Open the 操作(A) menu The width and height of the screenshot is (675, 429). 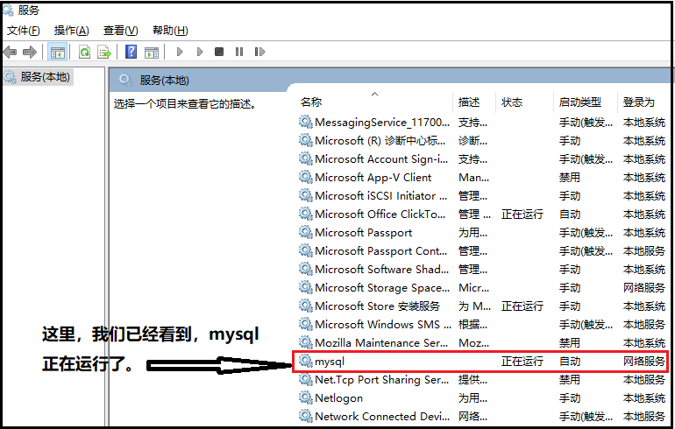[72, 31]
